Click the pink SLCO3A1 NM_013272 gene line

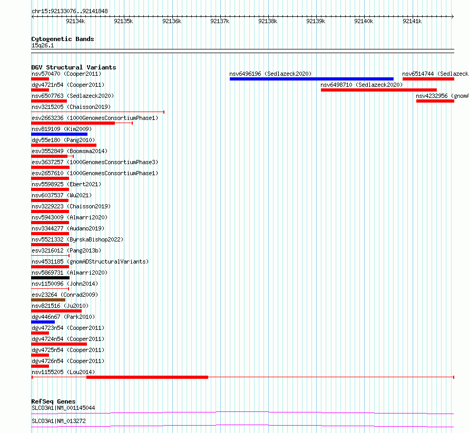click(x=242, y=426)
